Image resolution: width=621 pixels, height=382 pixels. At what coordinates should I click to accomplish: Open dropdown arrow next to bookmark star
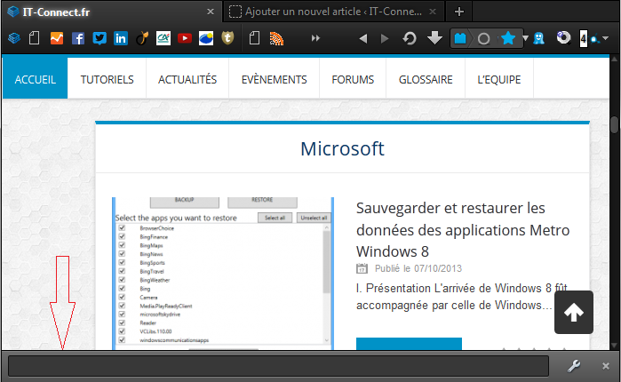coord(525,38)
